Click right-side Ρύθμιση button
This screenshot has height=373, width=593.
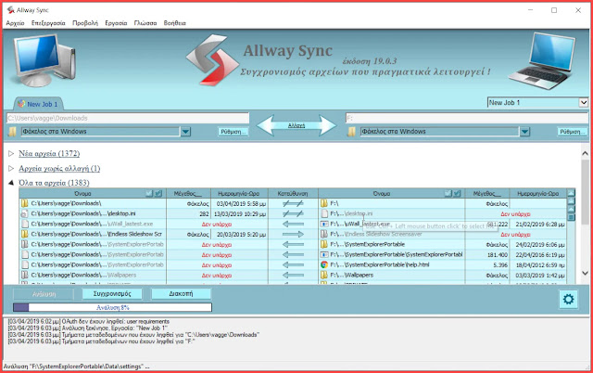(x=573, y=132)
